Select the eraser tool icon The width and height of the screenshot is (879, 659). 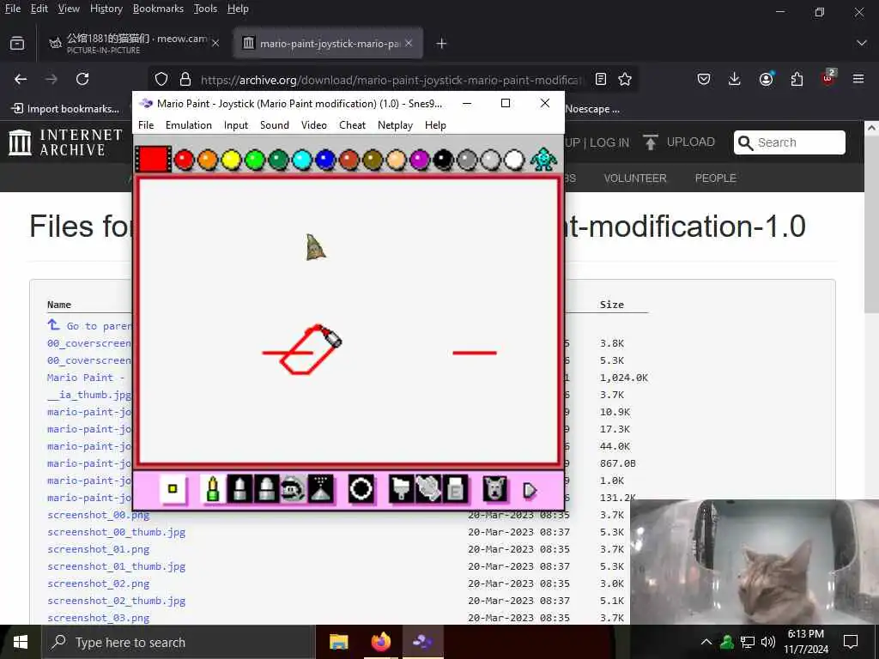(455, 489)
